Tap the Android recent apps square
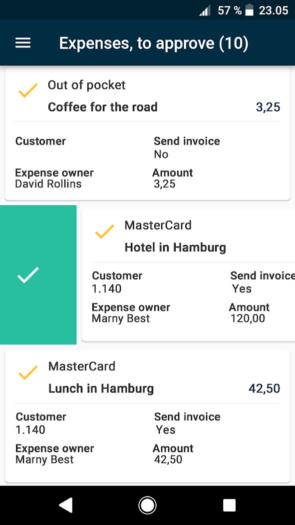 229,505
